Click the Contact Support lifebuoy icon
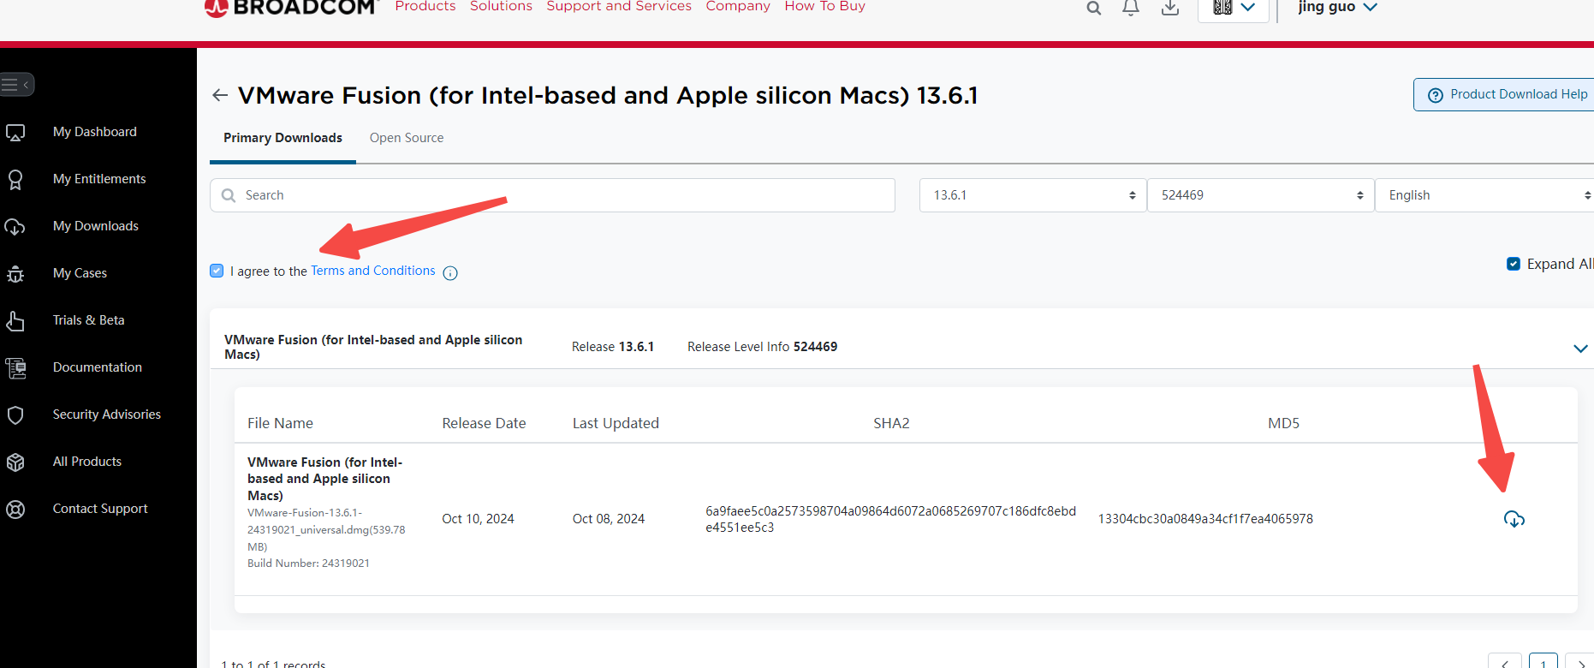The height and width of the screenshot is (668, 1594). [15, 510]
